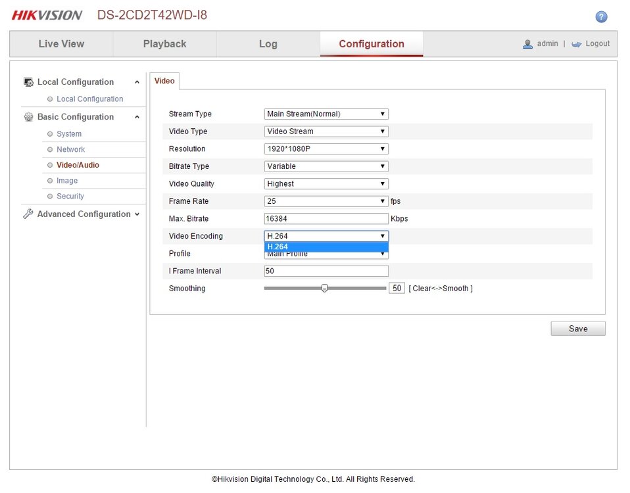Viewport: 630px width, 493px height.
Task: Open the Stream Type dropdown
Action: (326, 114)
